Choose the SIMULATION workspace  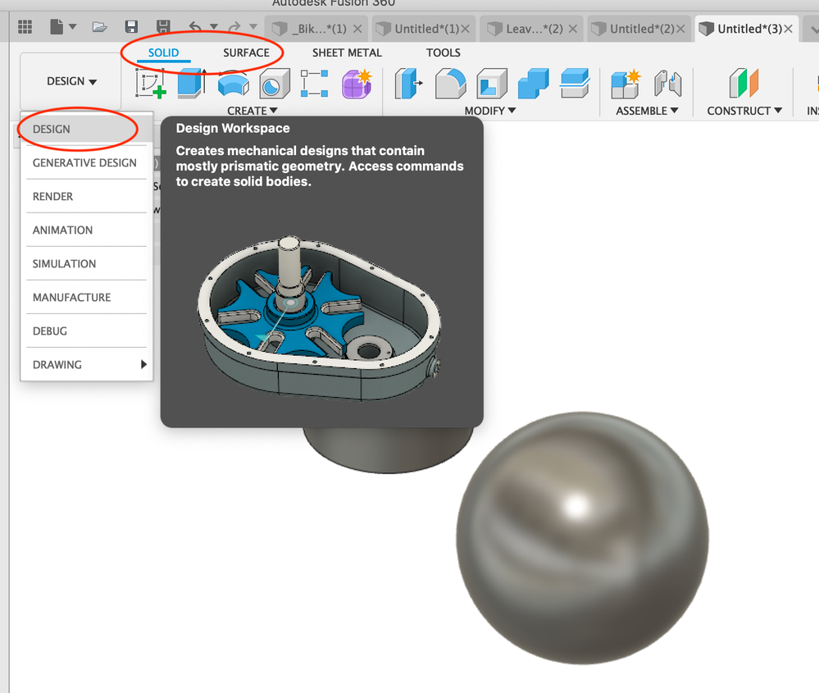(x=86, y=263)
